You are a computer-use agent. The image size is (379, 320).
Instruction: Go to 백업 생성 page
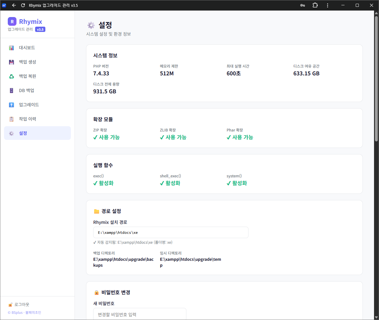pyautogui.click(x=37, y=62)
